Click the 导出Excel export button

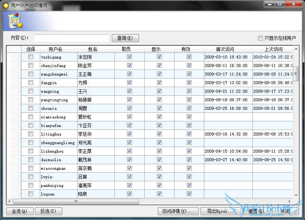click(221, 211)
